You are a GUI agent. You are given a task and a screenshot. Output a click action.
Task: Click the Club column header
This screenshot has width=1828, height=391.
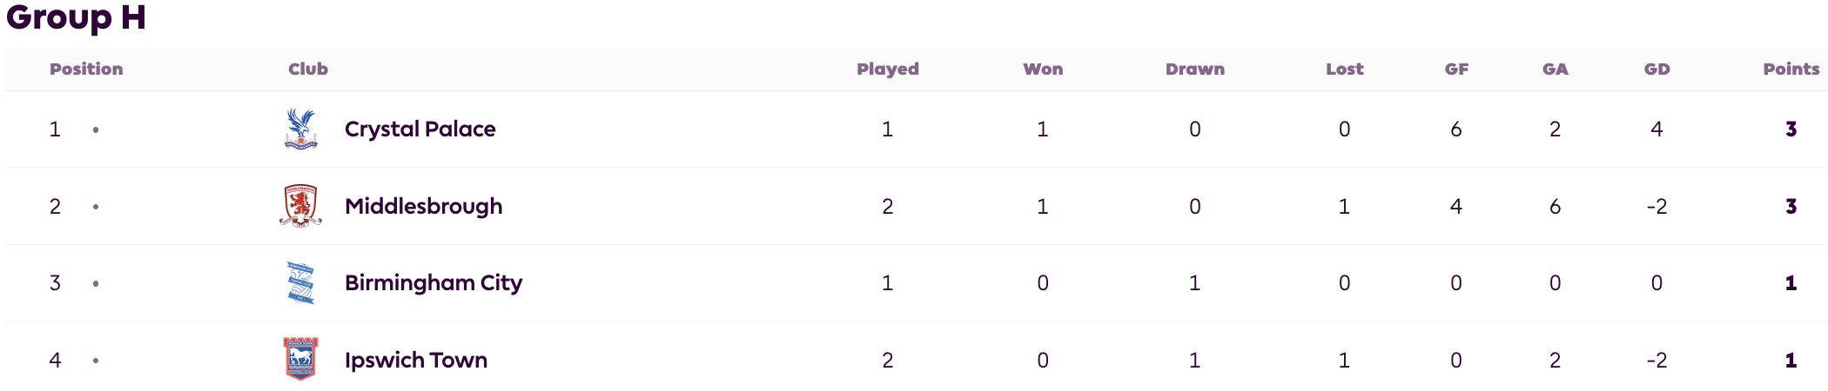point(308,69)
